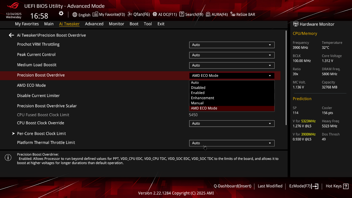Screen dimensions: 352x198
Task: Choose Auto in the open dropdown list
Action: 232,83
